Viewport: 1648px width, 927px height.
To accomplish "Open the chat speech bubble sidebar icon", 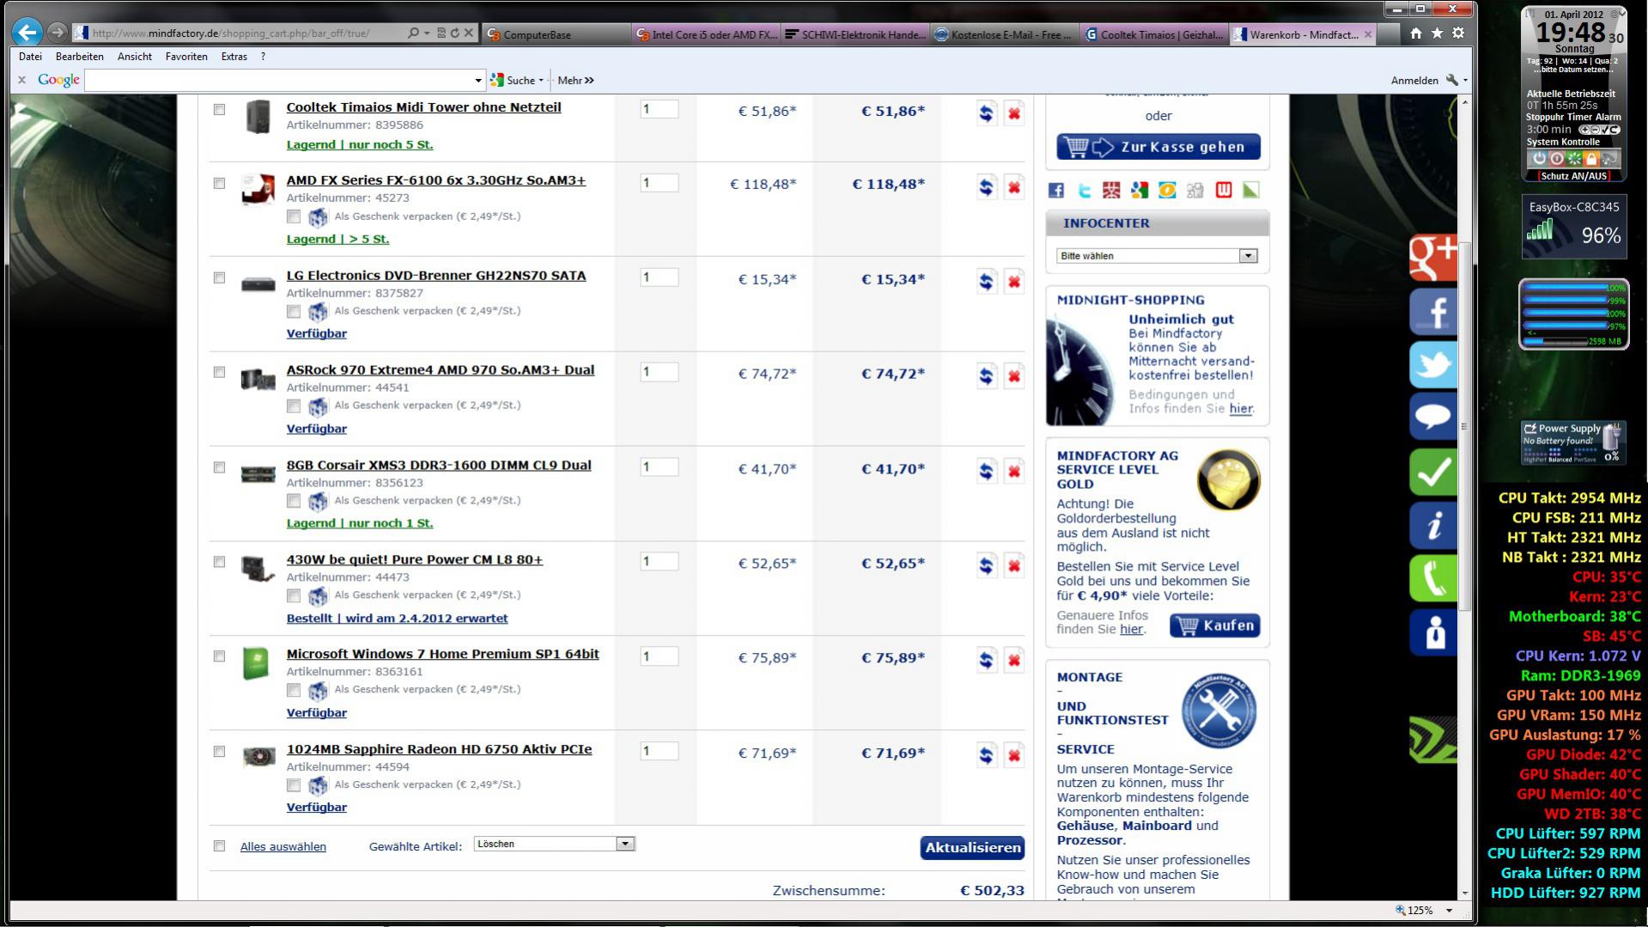I will pos(1432,418).
